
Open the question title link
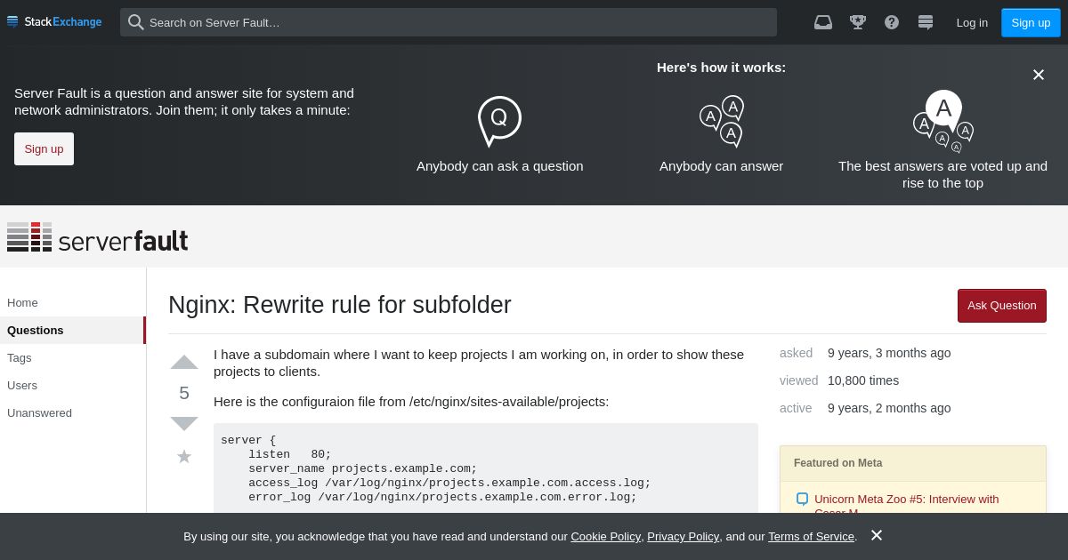[340, 305]
